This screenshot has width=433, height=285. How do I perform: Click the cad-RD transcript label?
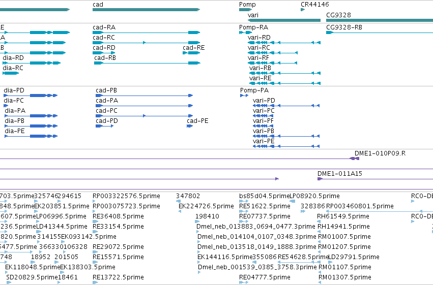pos(104,48)
